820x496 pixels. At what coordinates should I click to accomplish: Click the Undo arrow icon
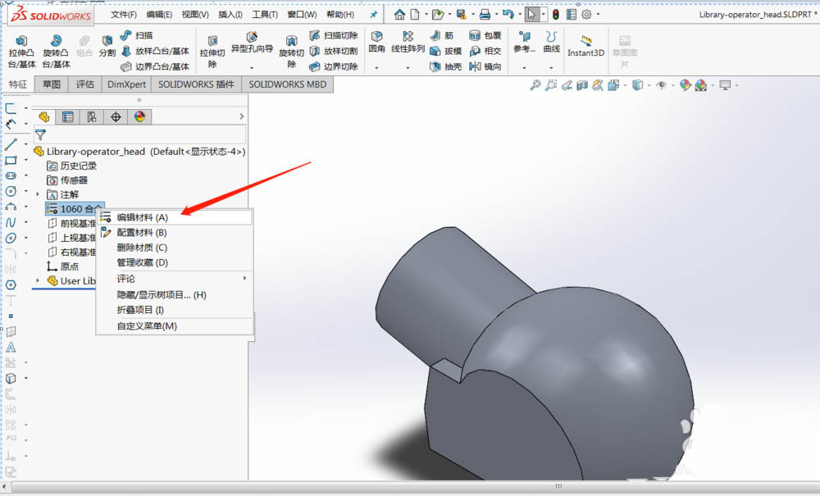click(x=508, y=15)
